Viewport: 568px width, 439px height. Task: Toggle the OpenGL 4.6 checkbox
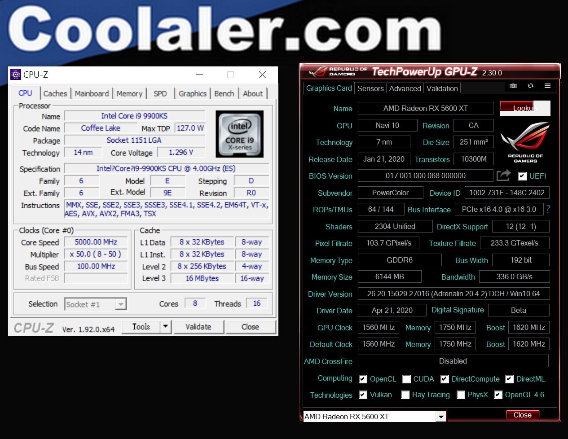coord(498,395)
